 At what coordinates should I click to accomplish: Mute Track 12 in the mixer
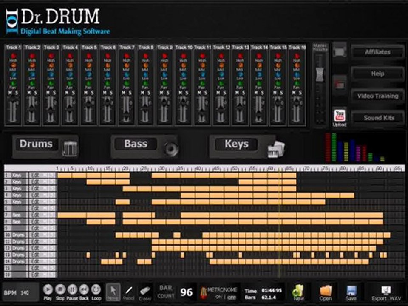218,93
